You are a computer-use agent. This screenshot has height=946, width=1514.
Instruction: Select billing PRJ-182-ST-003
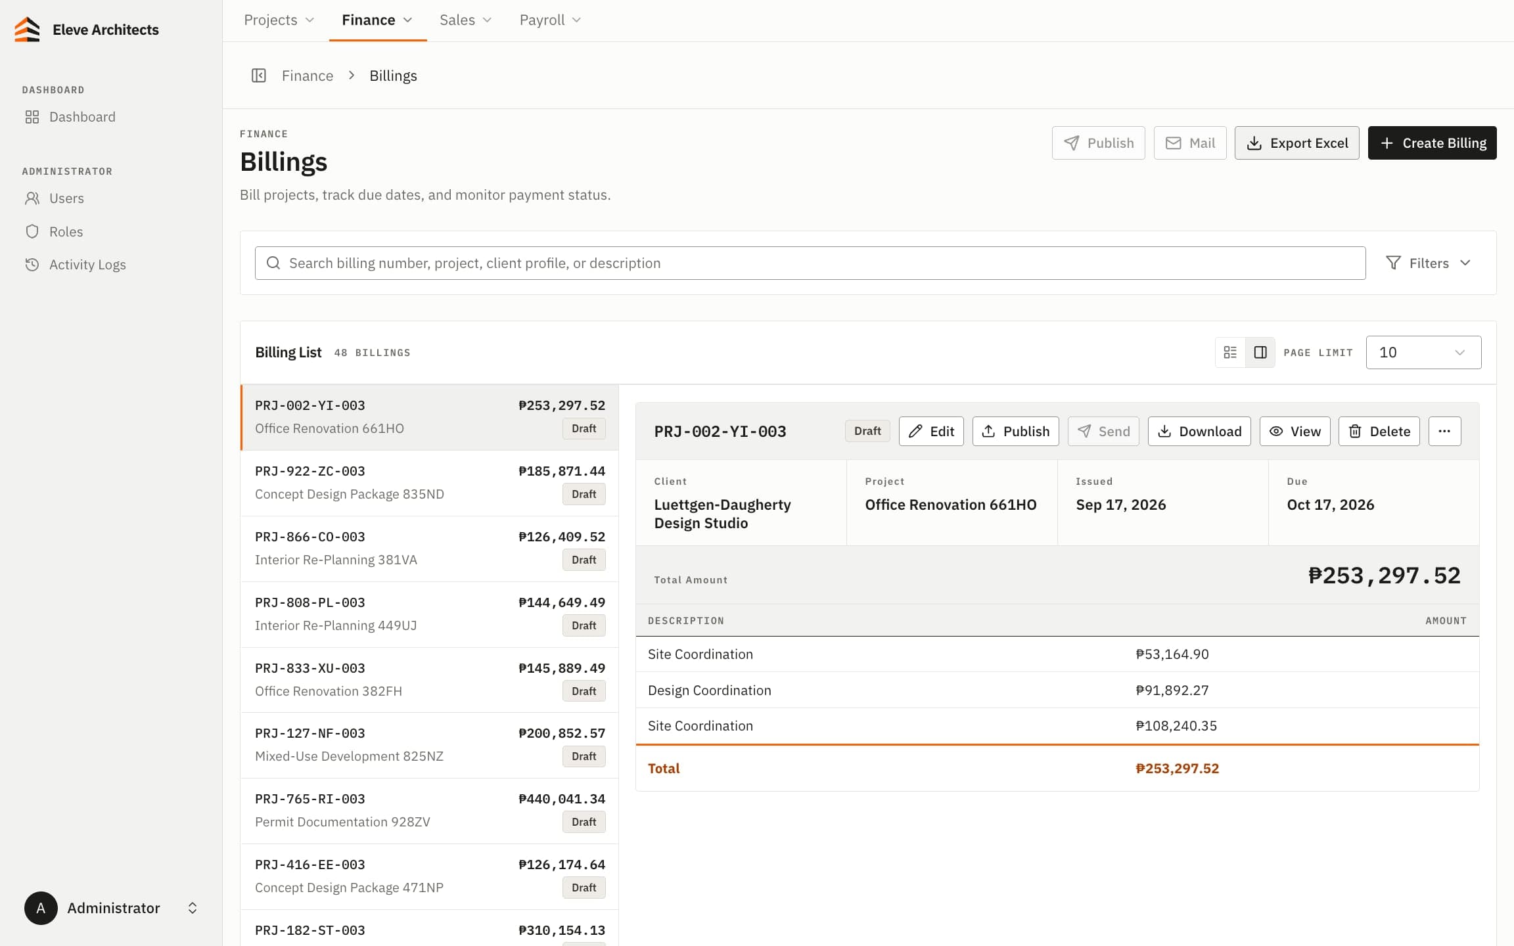pos(430,929)
